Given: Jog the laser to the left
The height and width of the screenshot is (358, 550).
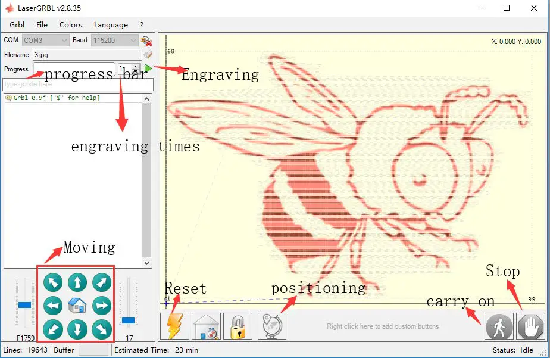Looking at the screenshot, I should [x=53, y=306].
